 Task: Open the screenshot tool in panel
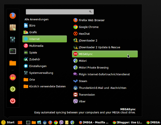pyautogui.click(x=39, y=122)
